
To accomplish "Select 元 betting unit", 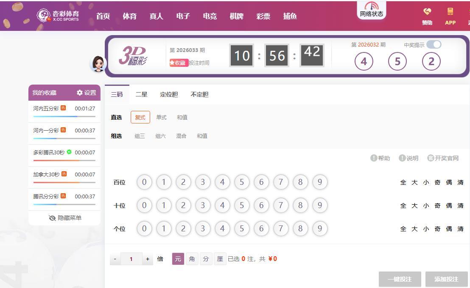I will (x=178, y=259).
